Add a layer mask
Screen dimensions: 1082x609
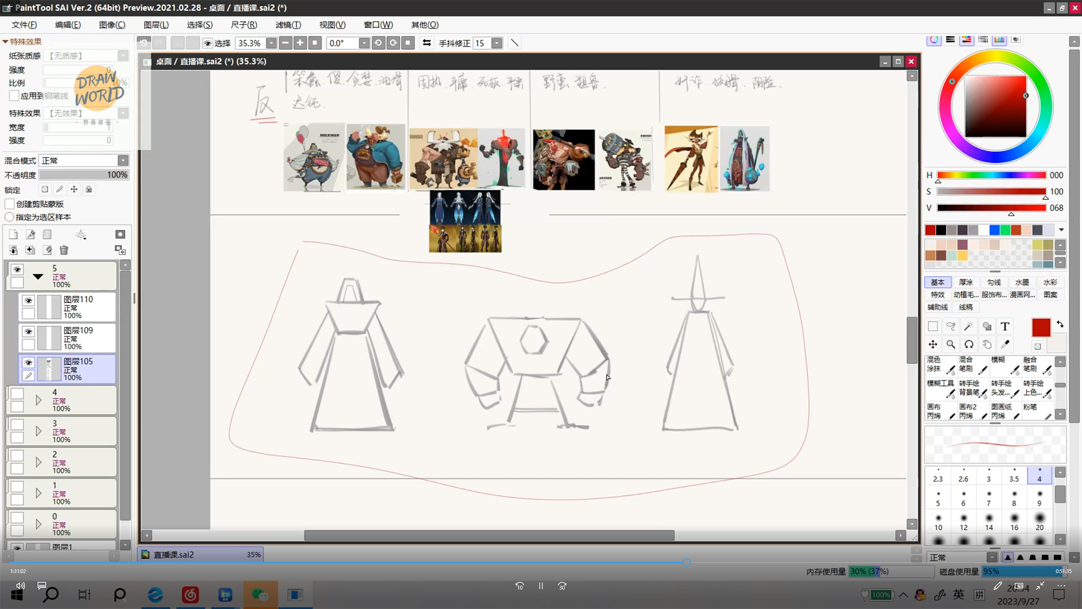pos(120,235)
